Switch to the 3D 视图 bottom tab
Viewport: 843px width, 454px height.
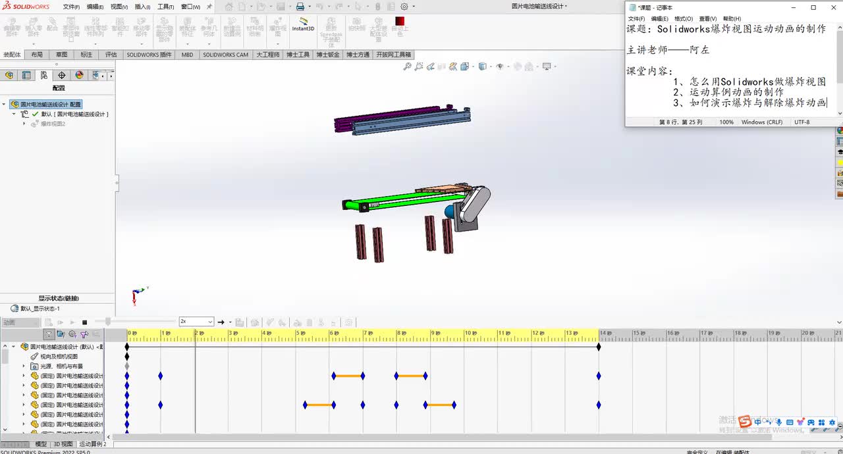(63, 444)
